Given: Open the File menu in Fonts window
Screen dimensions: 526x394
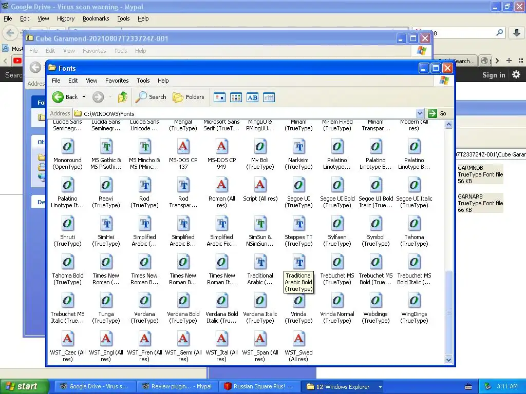Looking at the screenshot, I should tap(56, 81).
